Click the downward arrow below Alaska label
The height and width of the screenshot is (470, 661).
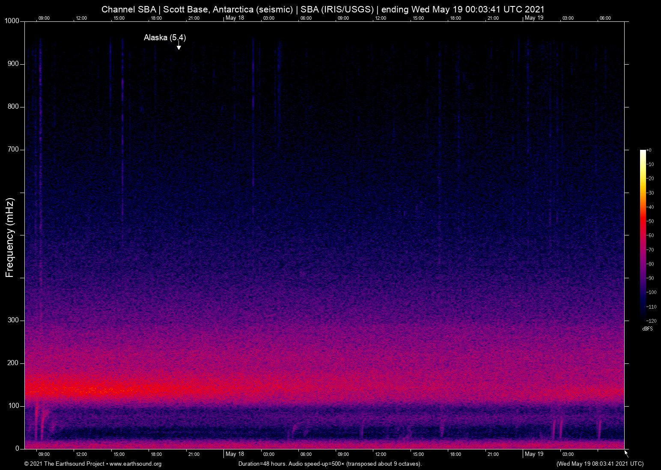click(179, 46)
